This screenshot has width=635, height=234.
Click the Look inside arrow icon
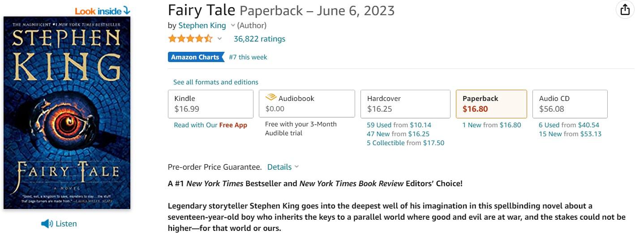tap(127, 10)
